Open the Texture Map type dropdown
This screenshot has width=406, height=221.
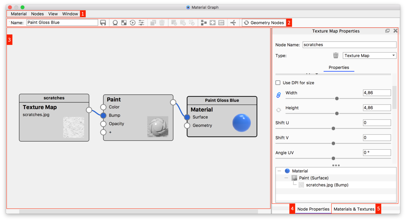click(x=369, y=55)
